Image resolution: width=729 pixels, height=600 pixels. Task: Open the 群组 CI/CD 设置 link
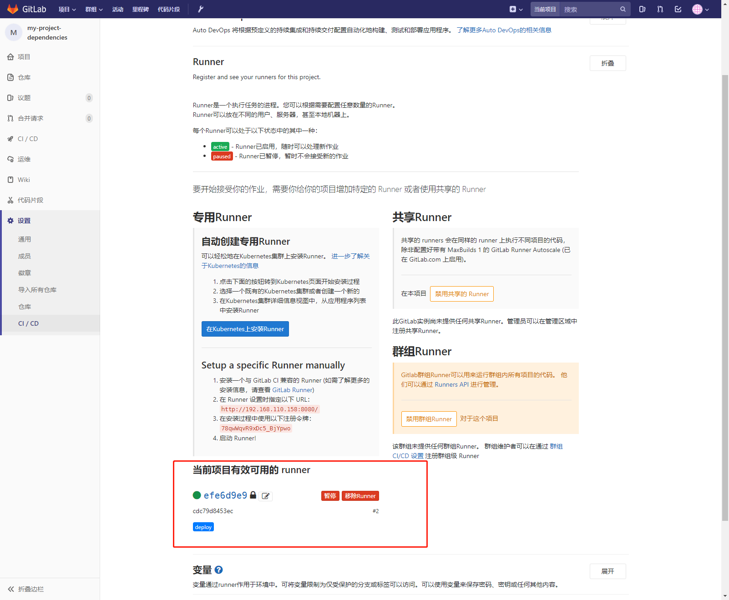(478, 451)
